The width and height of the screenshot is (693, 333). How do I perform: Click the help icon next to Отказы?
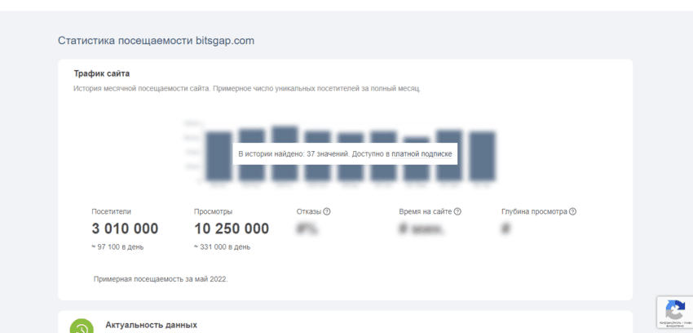pyautogui.click(x=327, y=211)
